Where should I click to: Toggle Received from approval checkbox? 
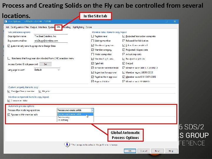[x=92, y=77]
